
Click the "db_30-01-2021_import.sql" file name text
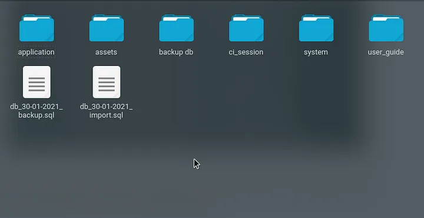coord(106,111)
